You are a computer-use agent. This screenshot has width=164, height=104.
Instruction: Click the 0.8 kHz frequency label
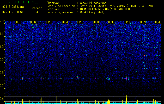coord(2,73)
